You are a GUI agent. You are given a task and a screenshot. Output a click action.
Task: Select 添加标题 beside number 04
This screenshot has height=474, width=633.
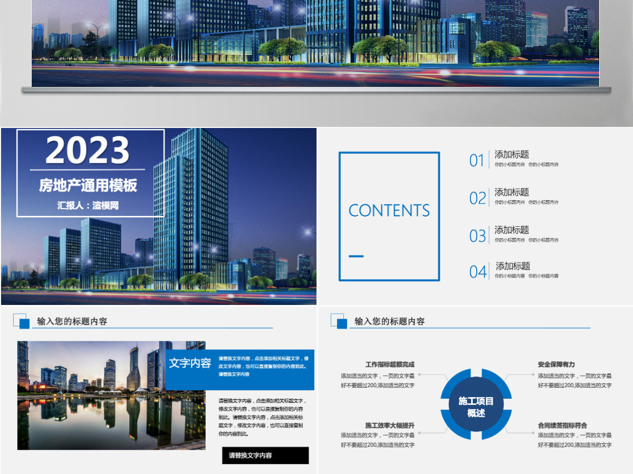[513, 266]
